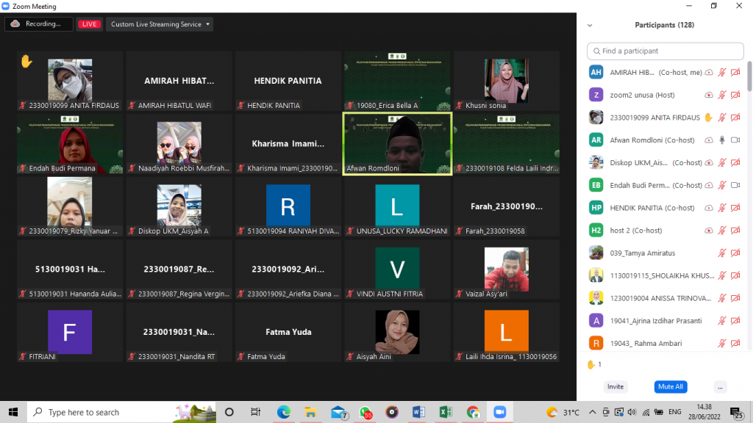Select Khusni sonia video tile
This screenshot has height=423, width=753.
(506, 81)
